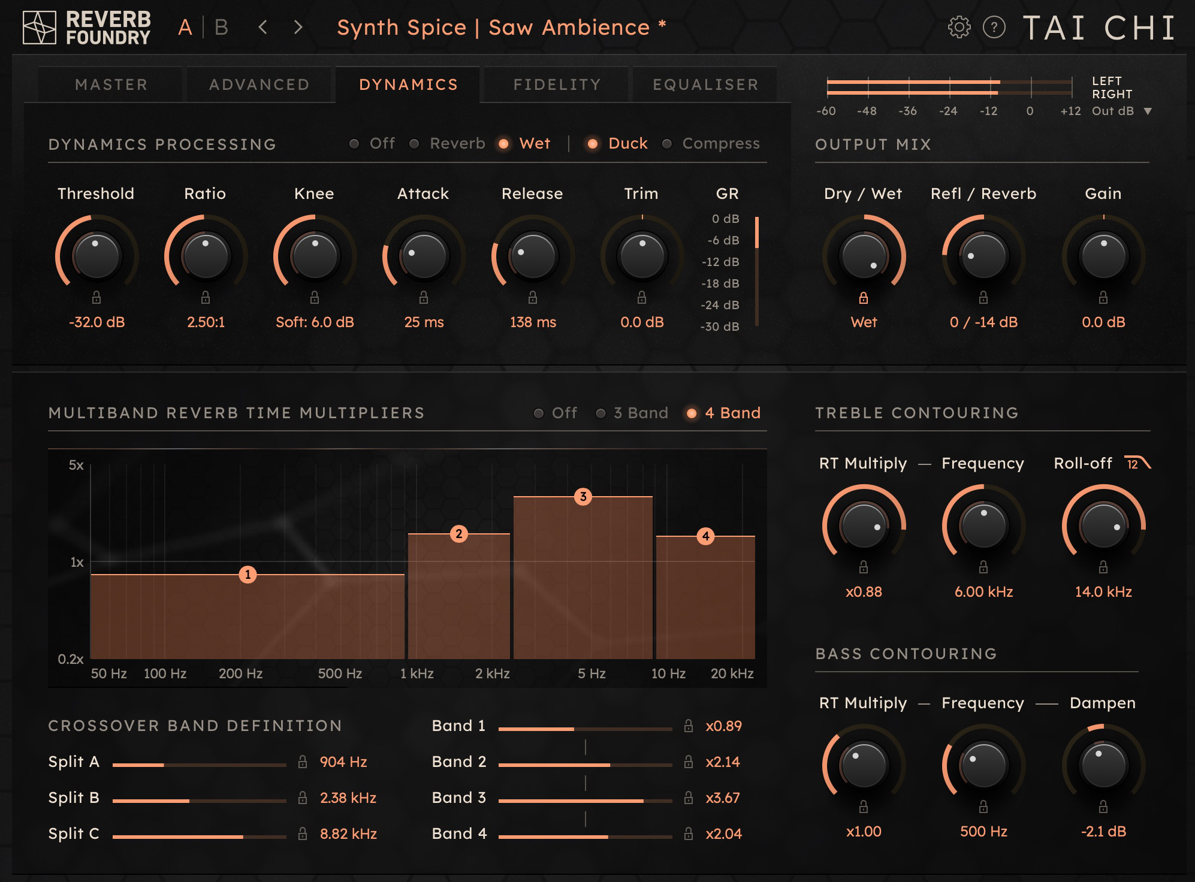This screenshot has height=882, width=1195.
Task: Toggle the Threshold lock icon
Action: pos(96,297)
